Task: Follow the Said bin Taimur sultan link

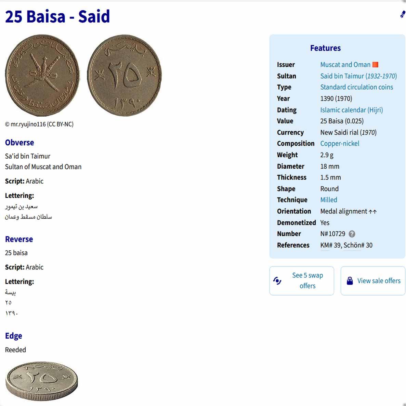Action: (358, 76)
